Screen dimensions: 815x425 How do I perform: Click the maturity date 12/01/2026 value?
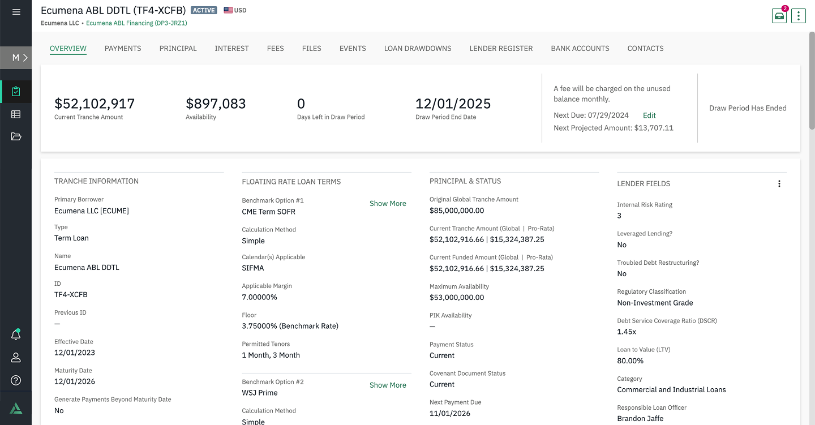[75, 382]
